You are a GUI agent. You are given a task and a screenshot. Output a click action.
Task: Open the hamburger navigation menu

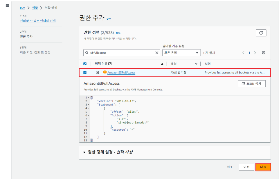(x=7, y=5)
